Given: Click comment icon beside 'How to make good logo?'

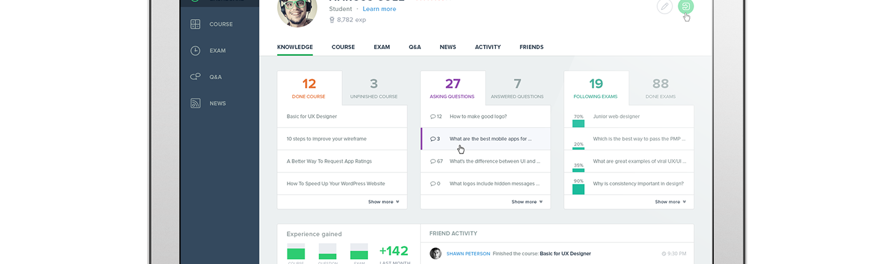Looking at the screenshot, I should pyautogui.click(x=433, y=117).
